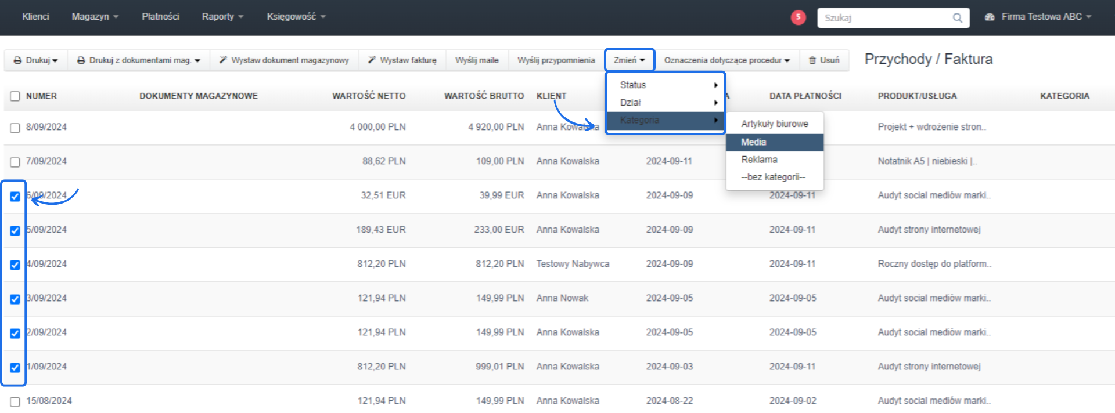
Task: Open the Raporty dropdown menu
Action: pos(222,17)
